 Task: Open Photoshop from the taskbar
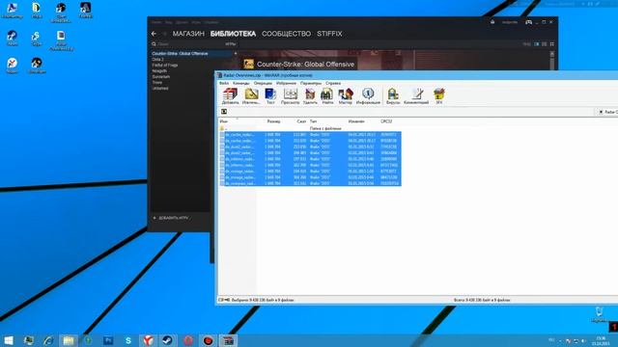point(108,340)
